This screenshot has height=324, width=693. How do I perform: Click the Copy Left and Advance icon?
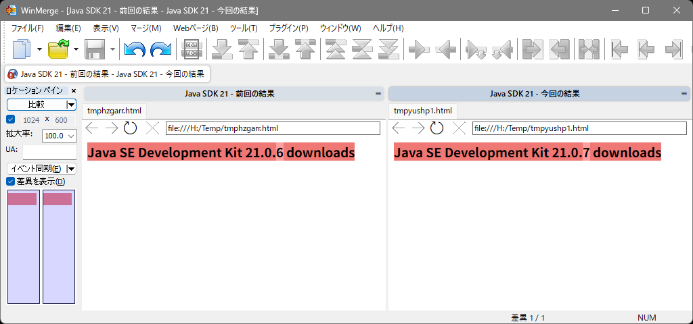click(502, 49)
